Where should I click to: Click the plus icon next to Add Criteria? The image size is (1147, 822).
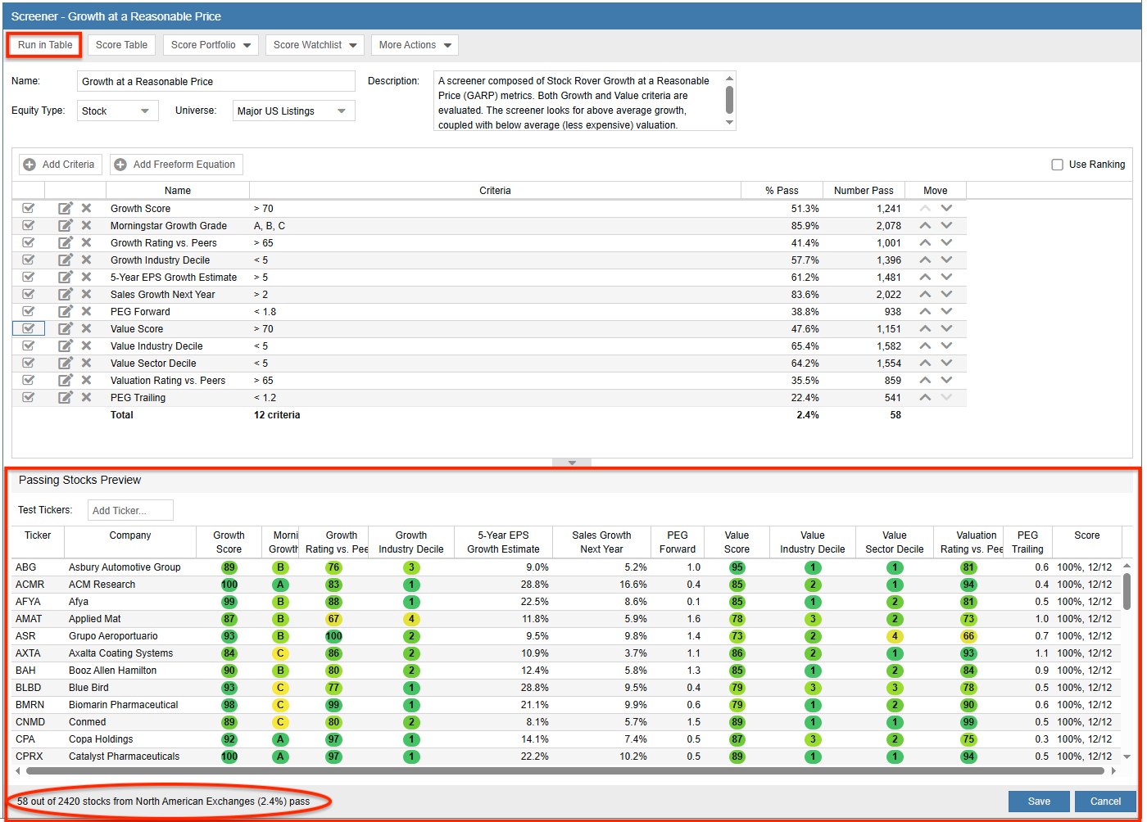click(x=29, y=164)
